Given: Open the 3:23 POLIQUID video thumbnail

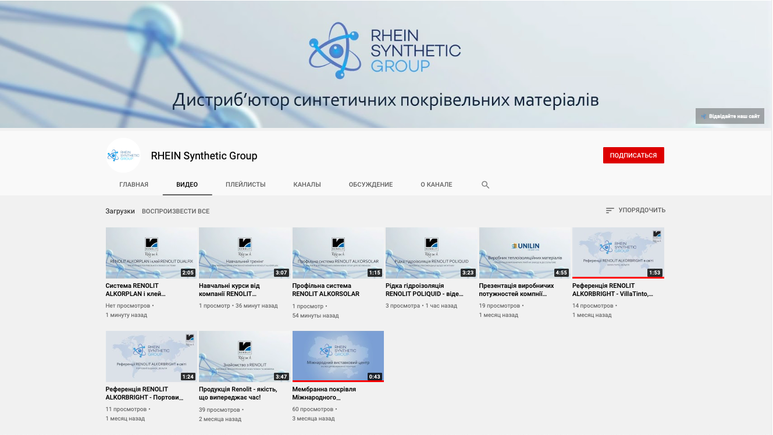Looking at the screenshot, I should 431,253.
